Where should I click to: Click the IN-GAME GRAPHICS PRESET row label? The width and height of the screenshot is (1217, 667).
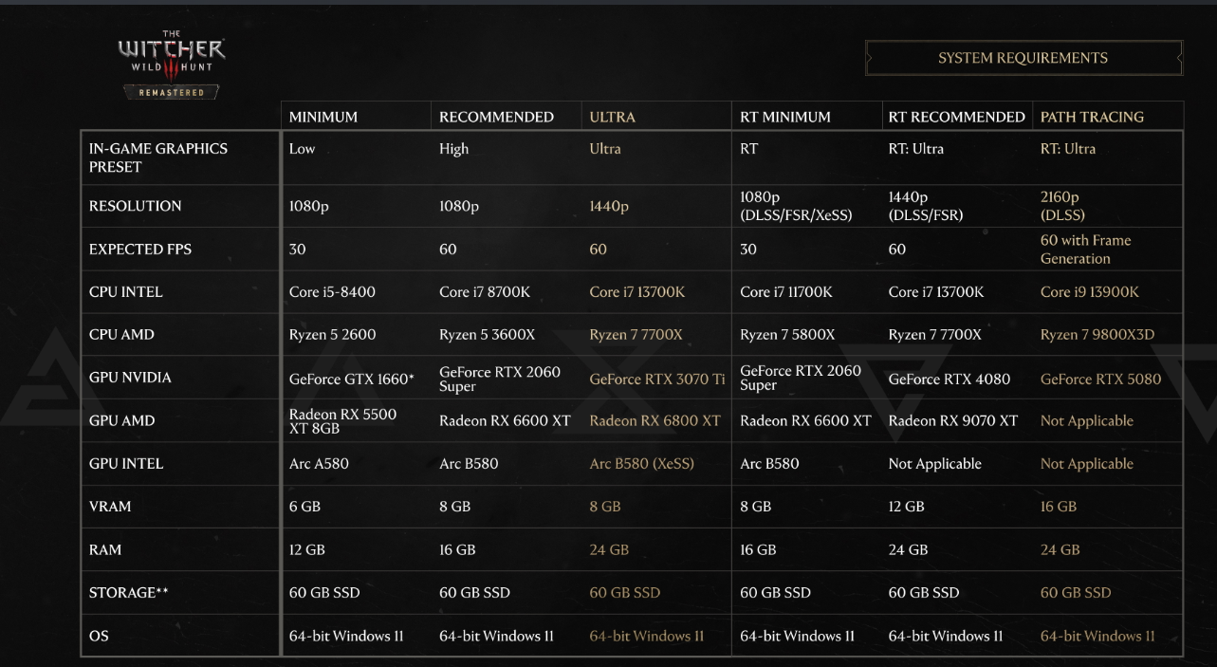pyautogui.click(x=158, y=157)
